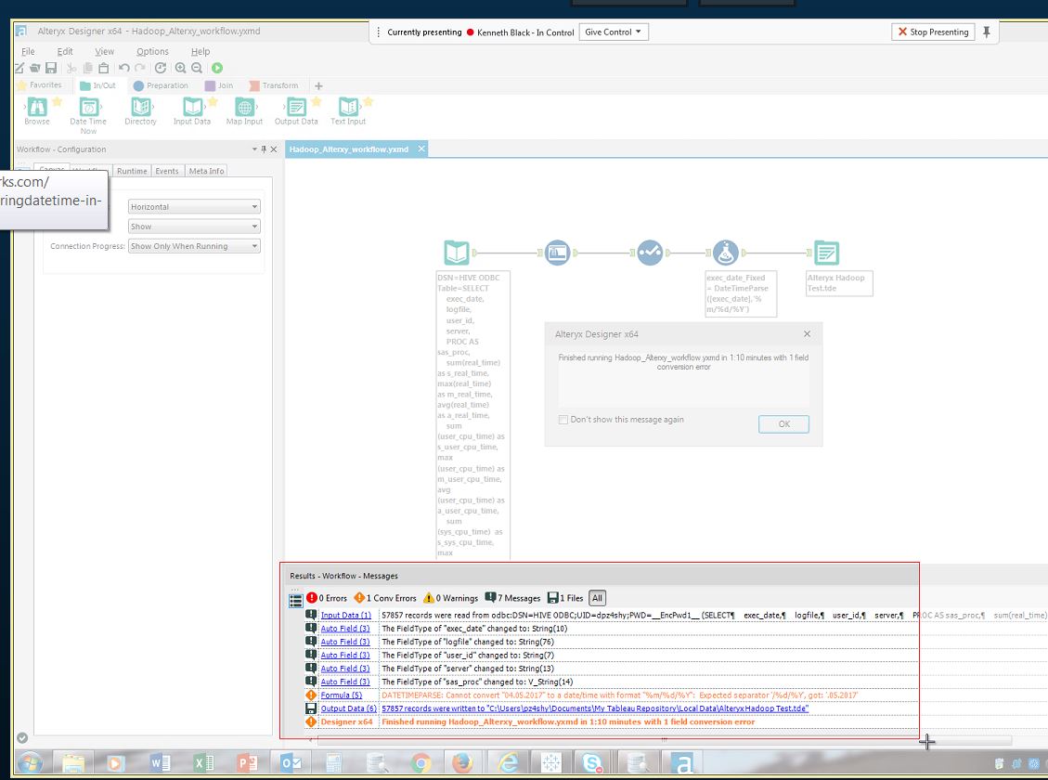Viewport: 1048px width, 780px height.
Task: Undo the last action
Action: pyautogui.click(x=123, y=68)
